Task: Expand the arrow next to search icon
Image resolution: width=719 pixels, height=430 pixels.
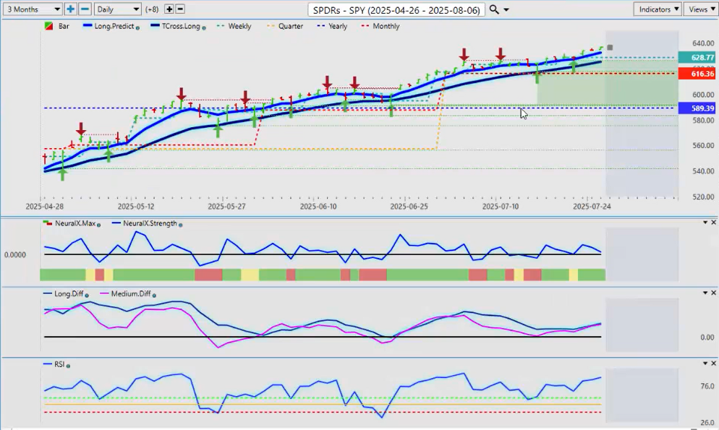Action: tap(506, 9)
